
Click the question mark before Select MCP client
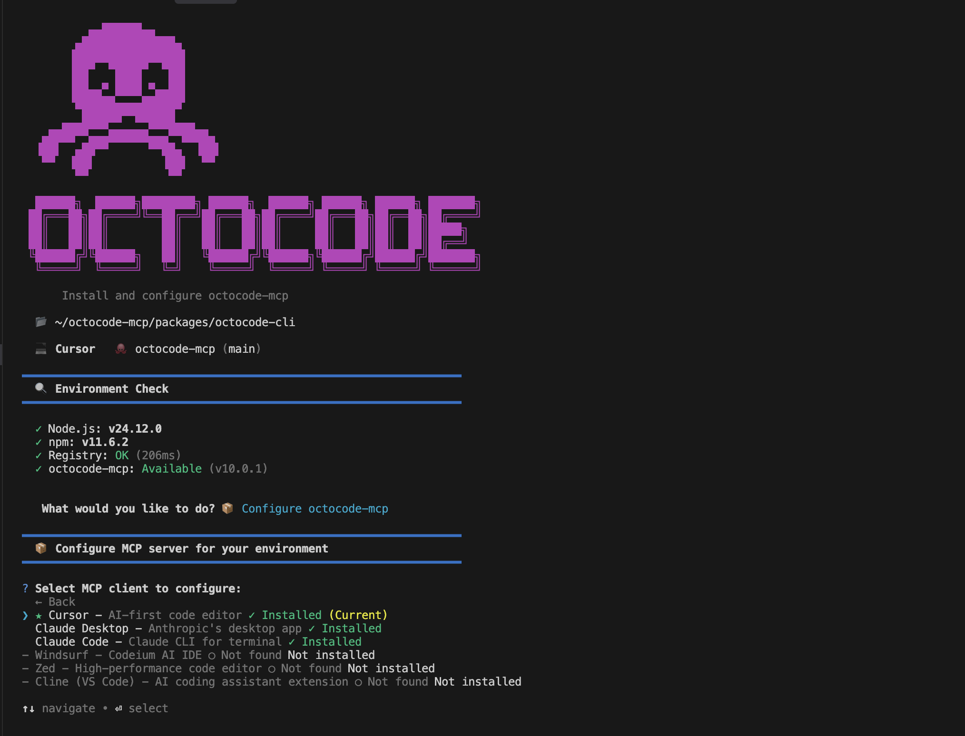25,588
